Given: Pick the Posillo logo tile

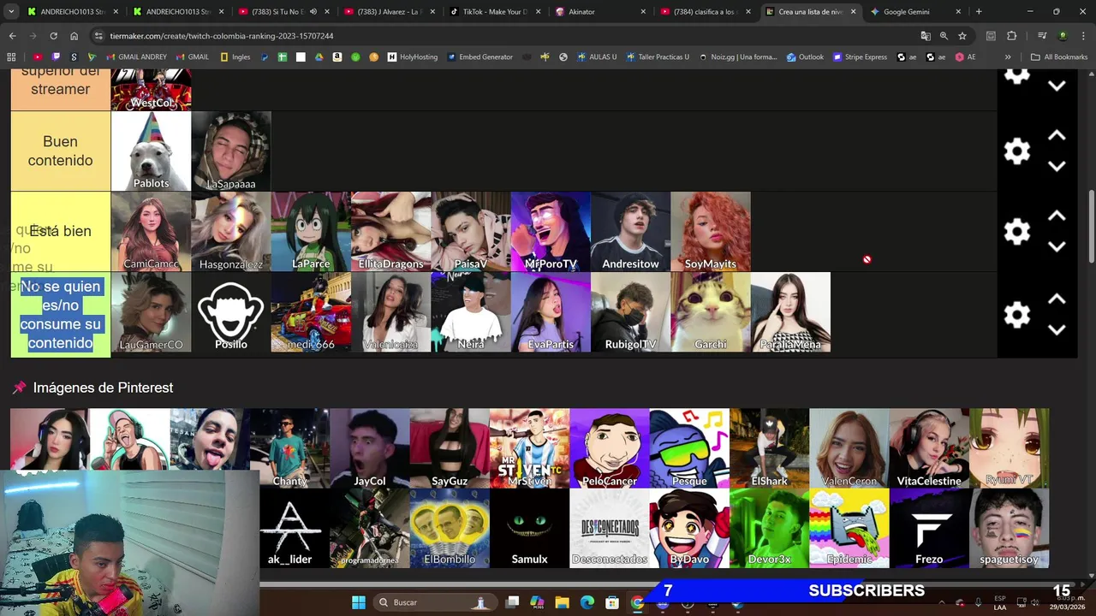Looking at the screenshot, I should pos(231,312).
